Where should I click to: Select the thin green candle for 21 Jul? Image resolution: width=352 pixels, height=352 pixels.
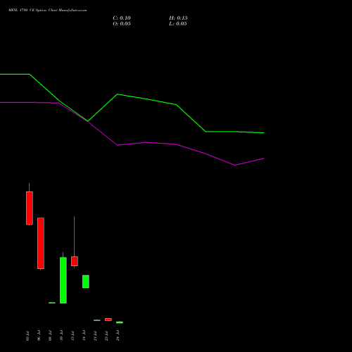click(x=97, y=320)
